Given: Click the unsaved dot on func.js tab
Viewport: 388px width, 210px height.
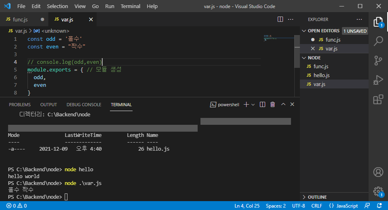Looking at the screenshot, I should [x=42, y=19].
